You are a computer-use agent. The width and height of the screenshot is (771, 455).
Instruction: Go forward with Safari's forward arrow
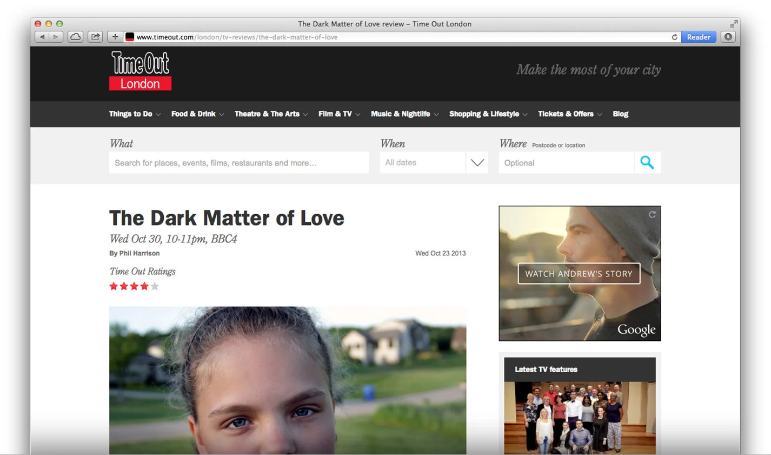coord(56,37)
